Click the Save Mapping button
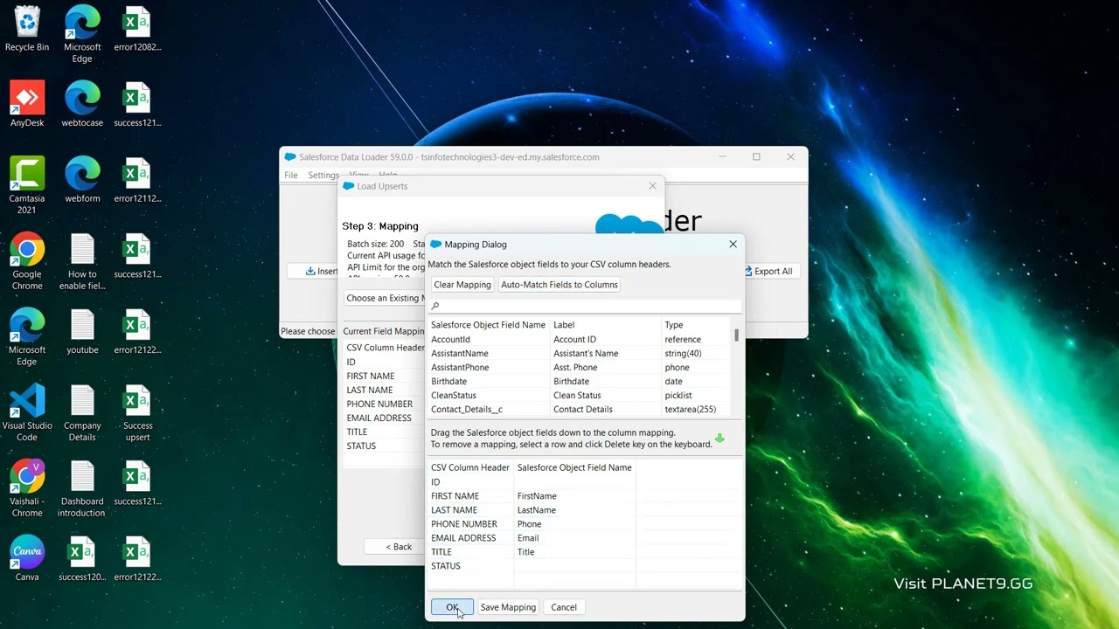Image resolution: width=1119 pixels, height=629 pixels. [508, 607]
